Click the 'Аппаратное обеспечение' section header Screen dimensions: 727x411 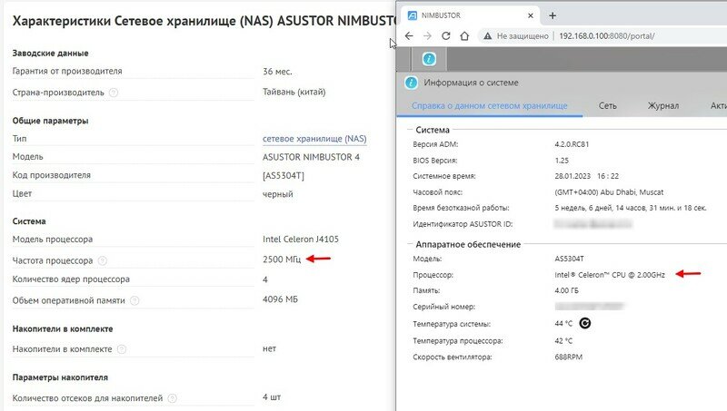pos(468,244)
